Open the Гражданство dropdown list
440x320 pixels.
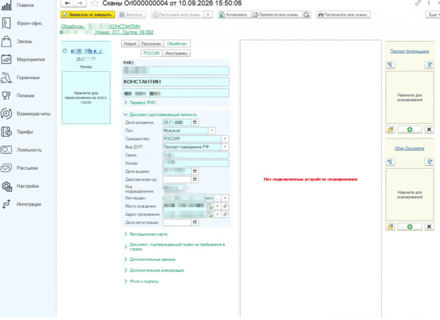[225, 139]
